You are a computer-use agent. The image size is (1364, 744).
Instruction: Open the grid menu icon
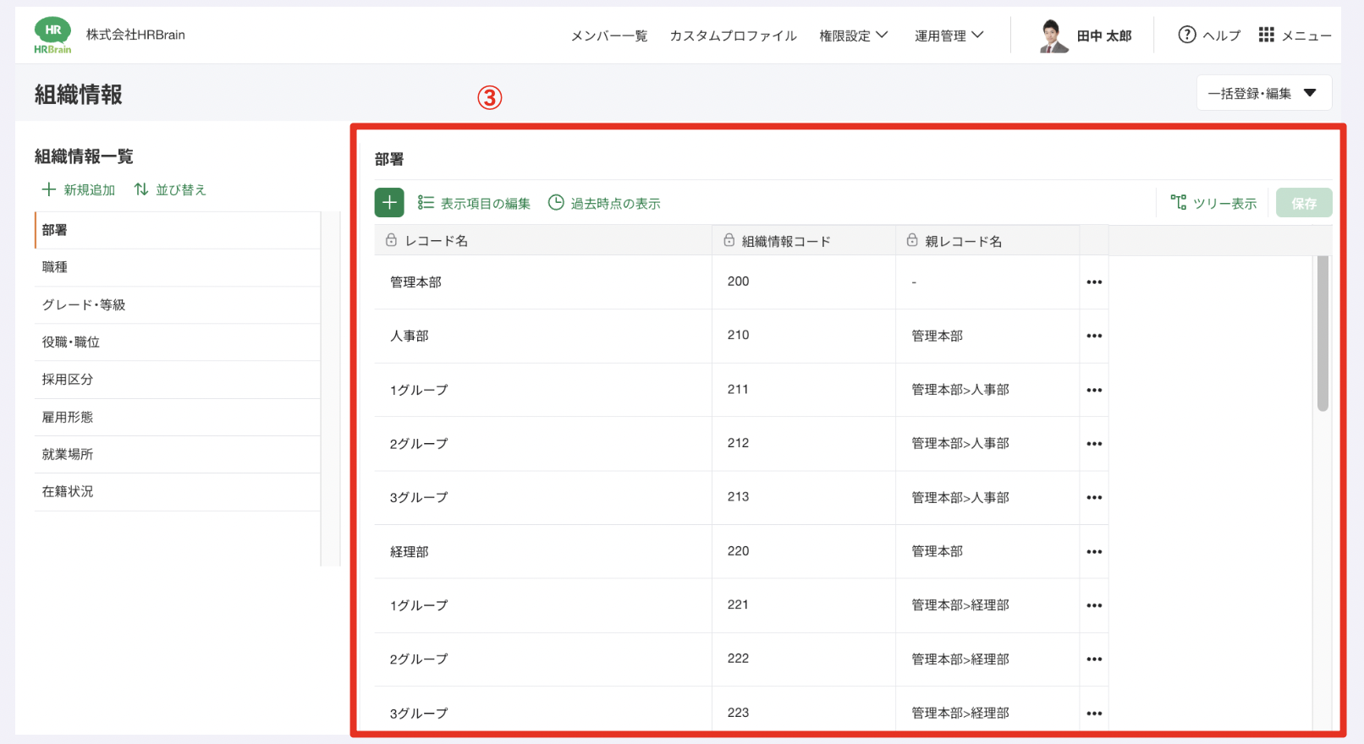1266,35
